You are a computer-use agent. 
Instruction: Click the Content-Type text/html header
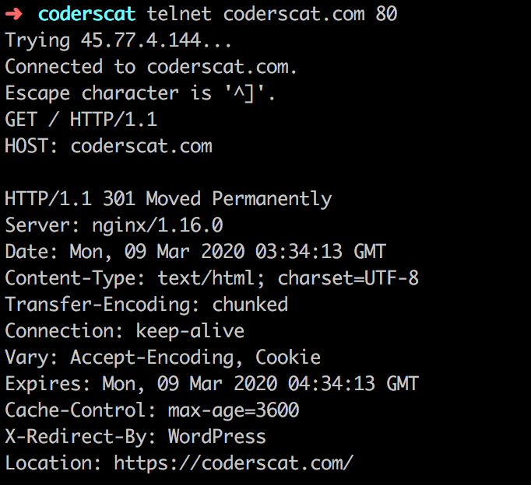pyautogui.click(x=212, y=278)
